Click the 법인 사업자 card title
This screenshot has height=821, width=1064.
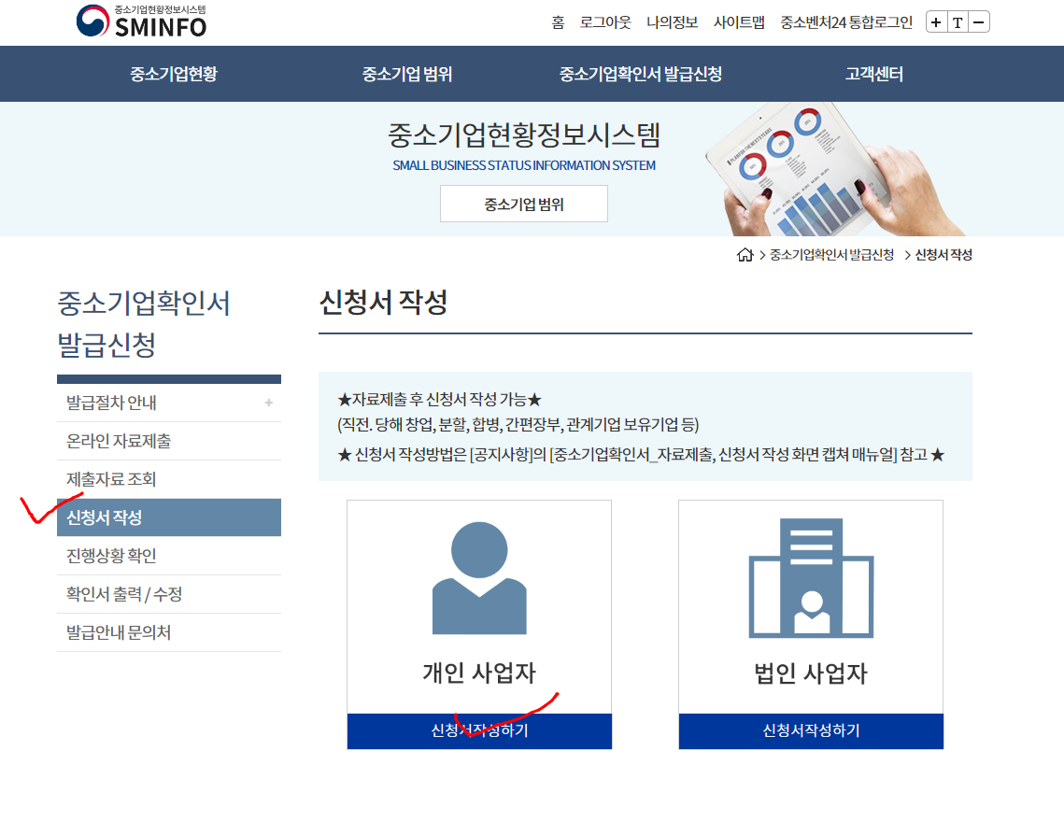coord(811,673)
